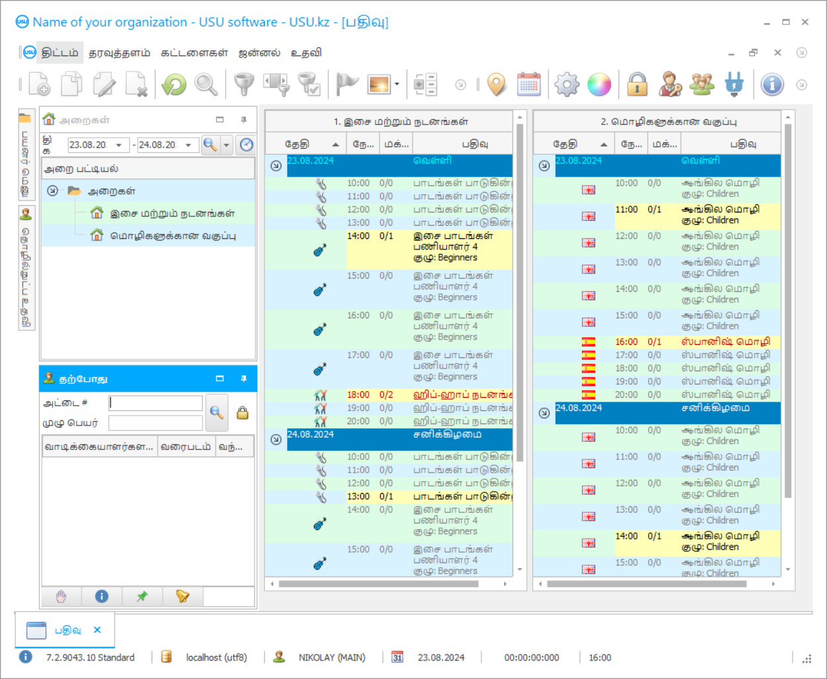Open the தரவுத்தளம் menu

(x=120, y=52)
